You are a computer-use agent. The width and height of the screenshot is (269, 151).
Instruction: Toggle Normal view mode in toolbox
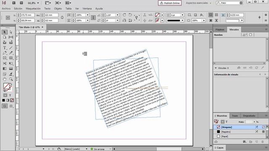[5, 106]
